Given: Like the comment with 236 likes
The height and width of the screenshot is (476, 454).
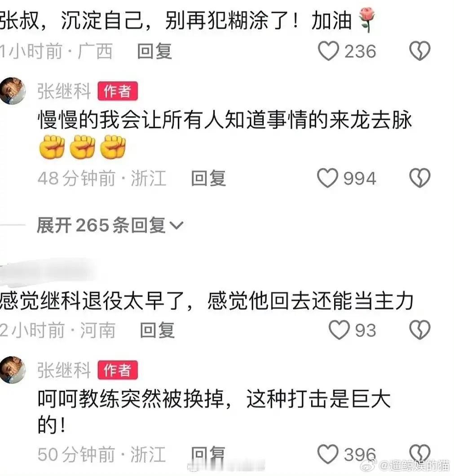Looking at the screenshot, I should (x=328, y=51).
